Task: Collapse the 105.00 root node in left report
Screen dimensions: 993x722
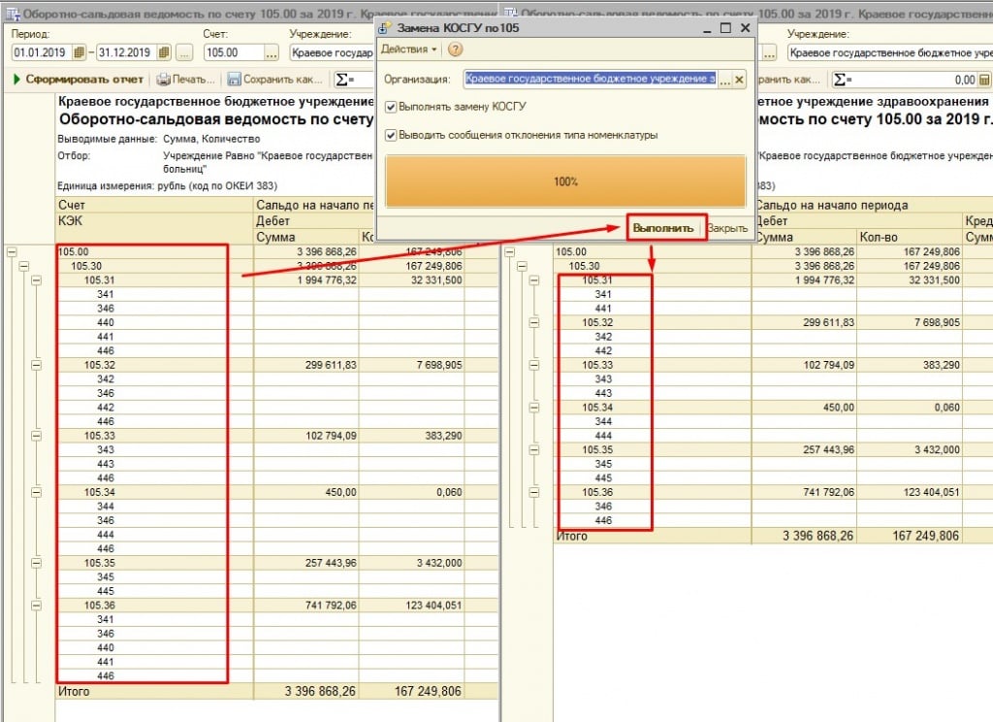Action: click(x=11, y=251)
